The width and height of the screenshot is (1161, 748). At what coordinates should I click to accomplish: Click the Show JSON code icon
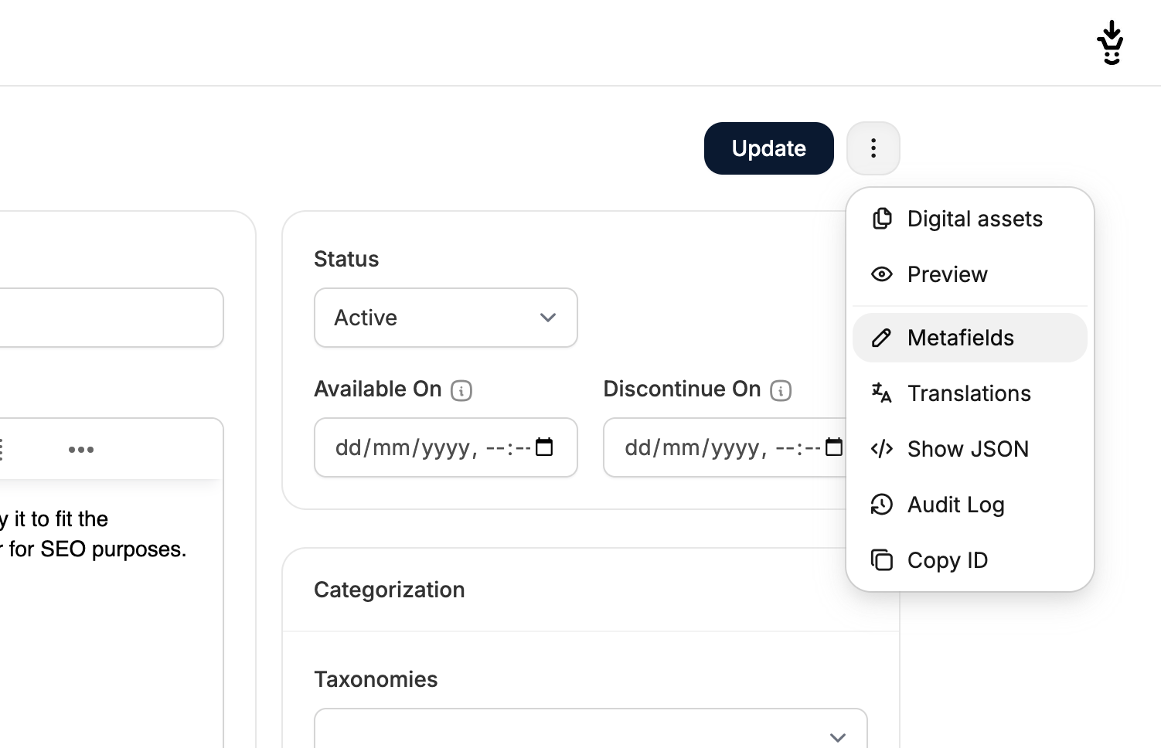882,449
